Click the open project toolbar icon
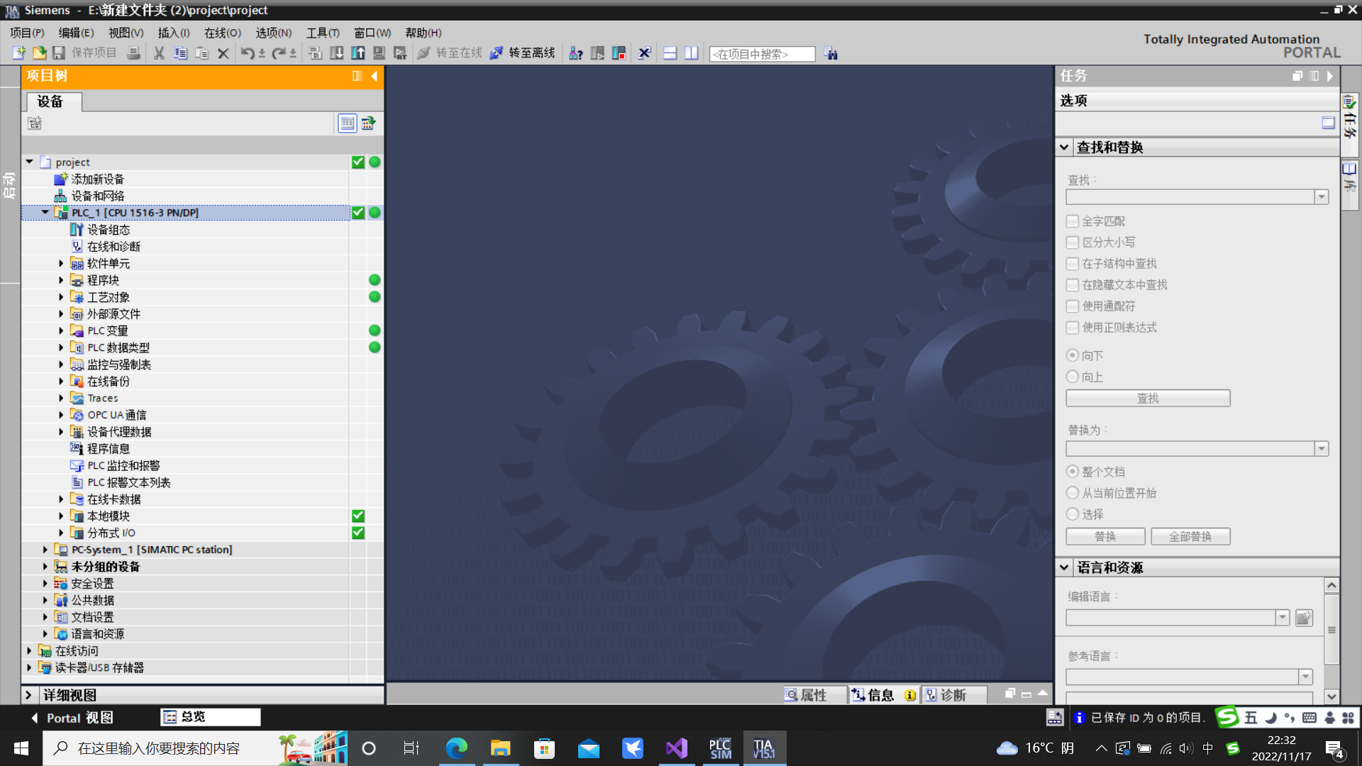The image size is (1362, 766). tap(40, 53)
